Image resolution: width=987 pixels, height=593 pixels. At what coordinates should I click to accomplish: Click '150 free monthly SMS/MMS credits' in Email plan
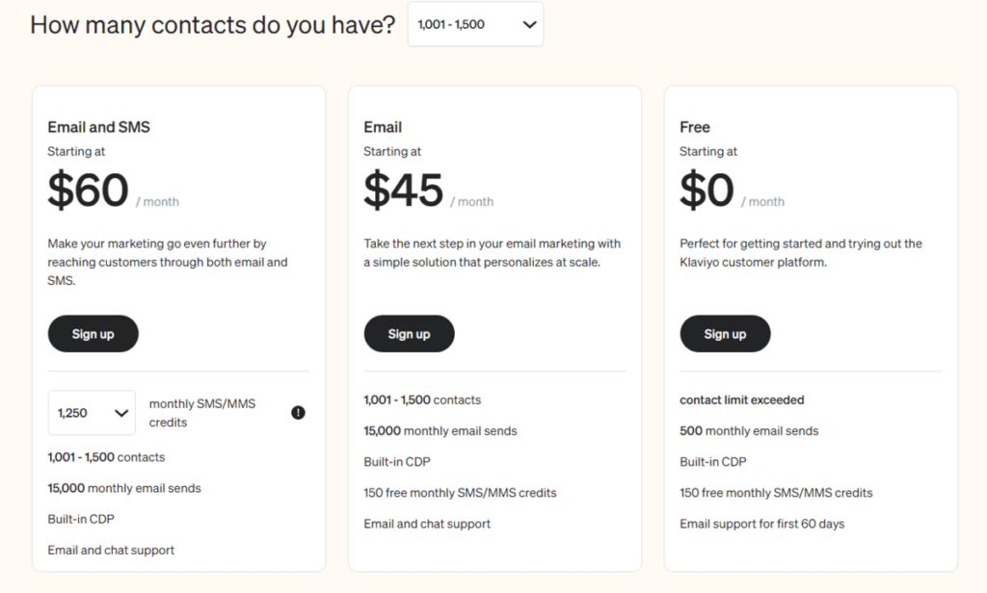[x=460, y=493]
